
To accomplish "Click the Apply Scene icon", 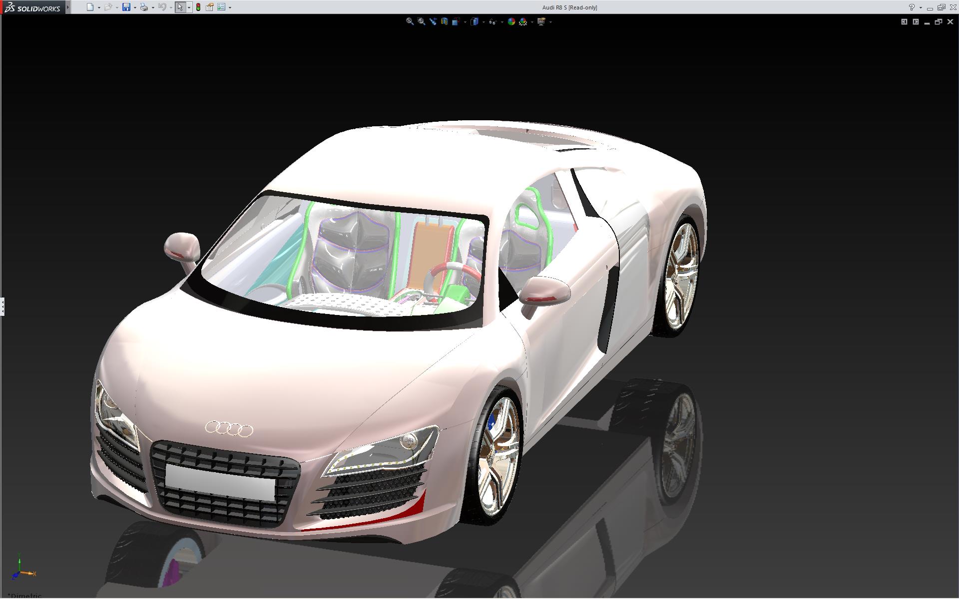I will tap(523, 21).
